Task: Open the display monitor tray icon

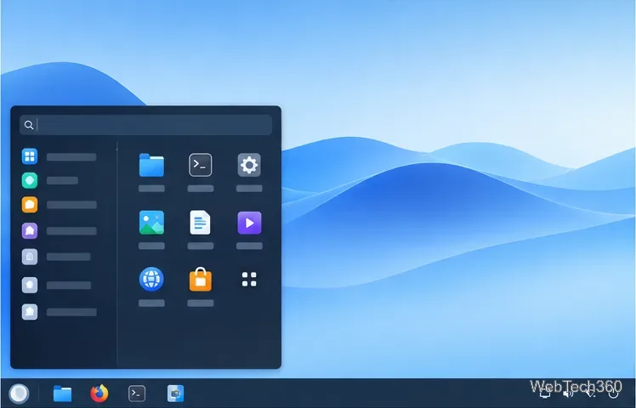Action: pyautogui.click(x=545, y=394)
